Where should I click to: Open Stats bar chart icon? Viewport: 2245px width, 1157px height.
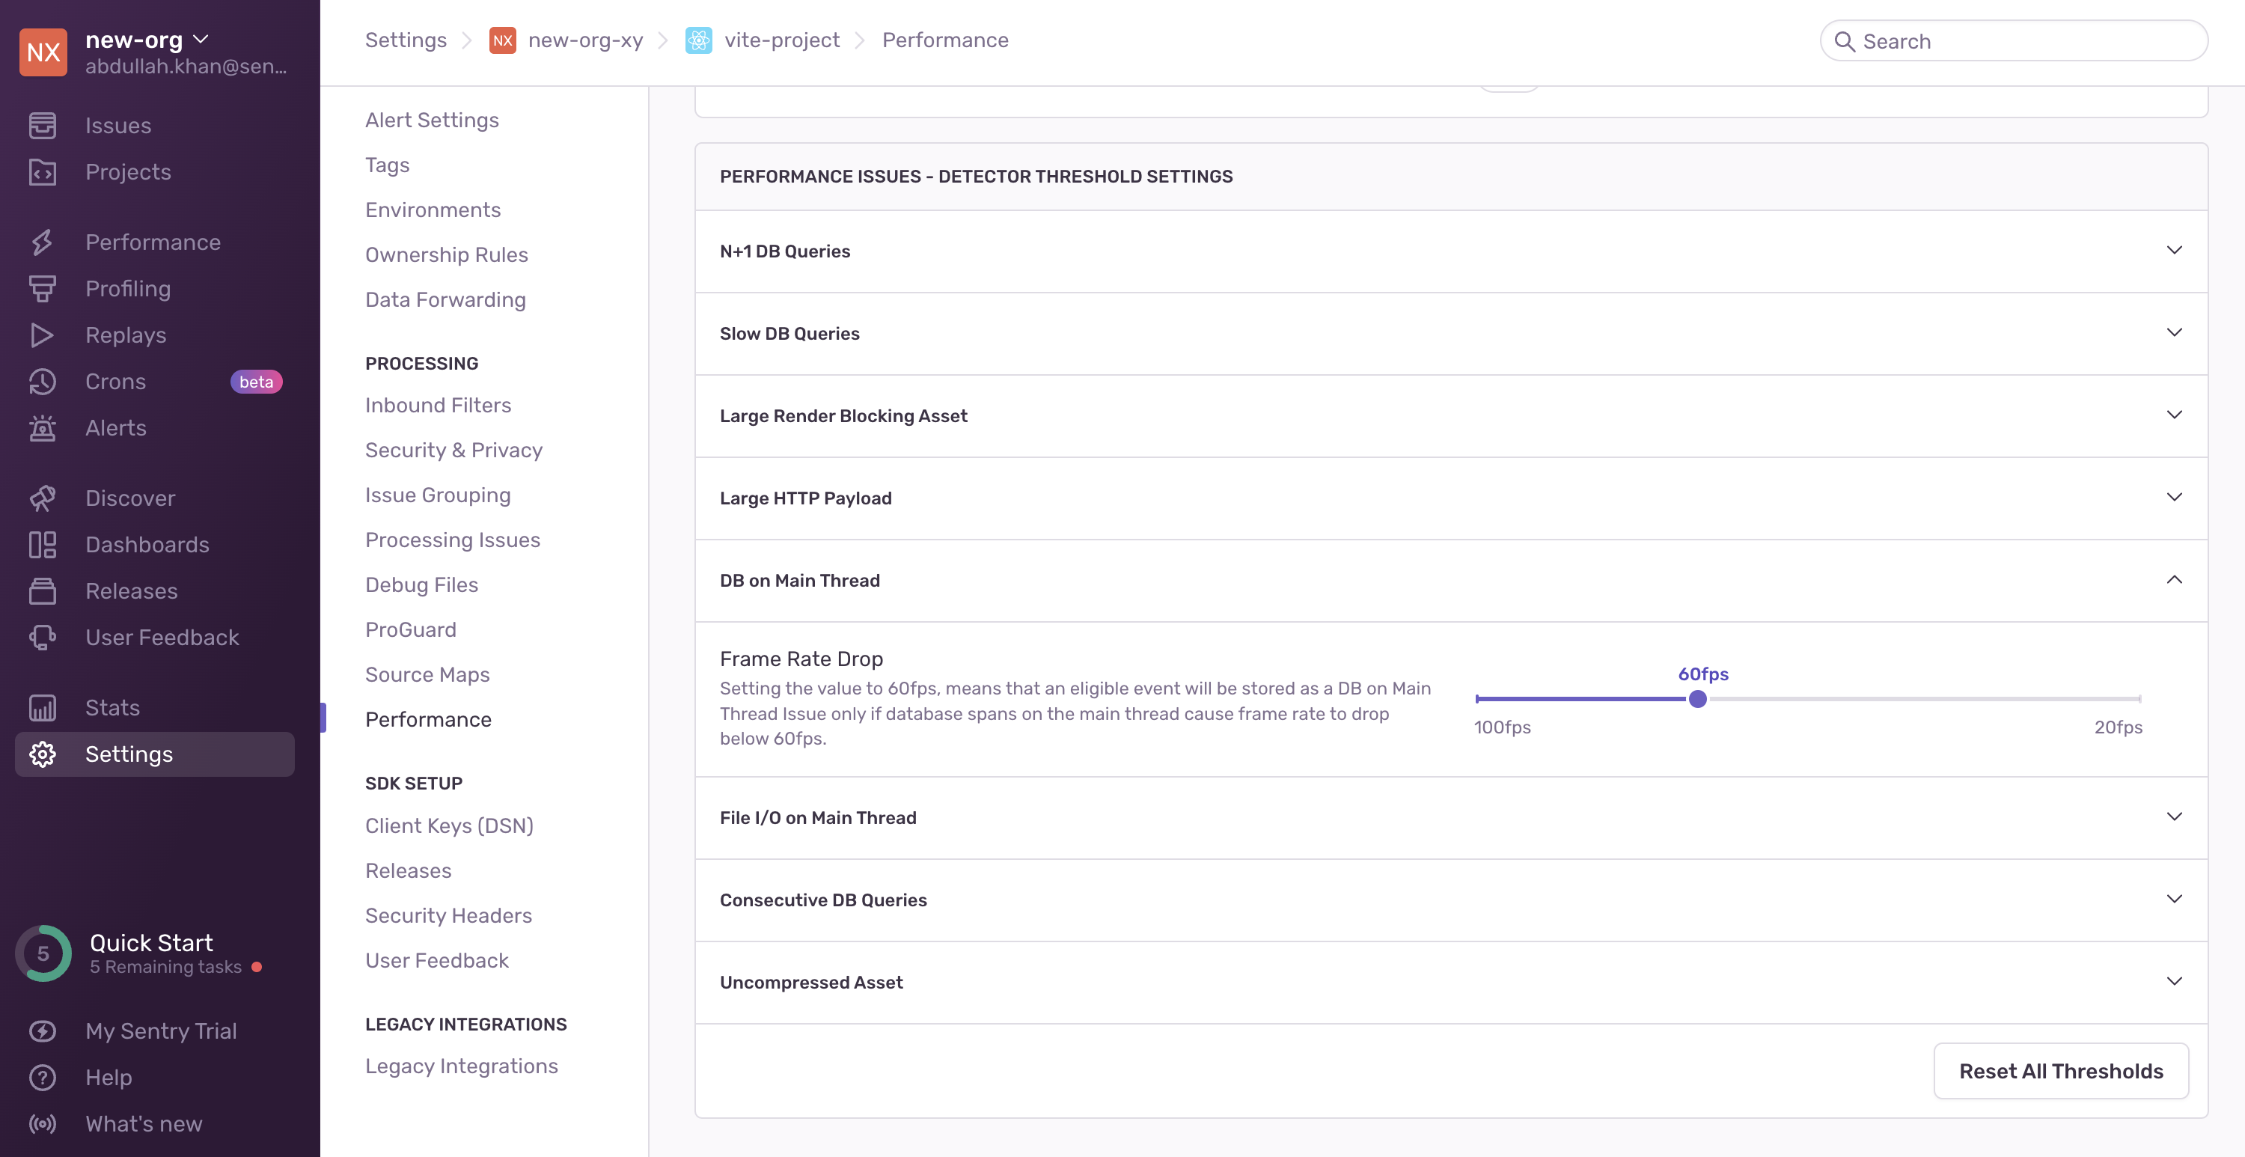coord(42,707)
